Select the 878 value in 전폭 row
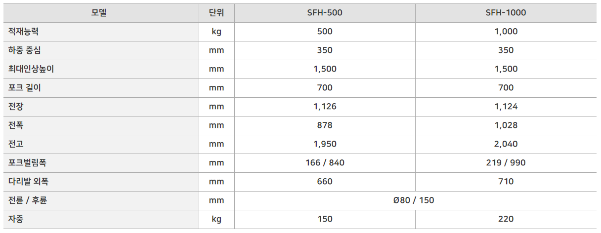601x233 pixels. pyautogui.click(x=325, y=125)
